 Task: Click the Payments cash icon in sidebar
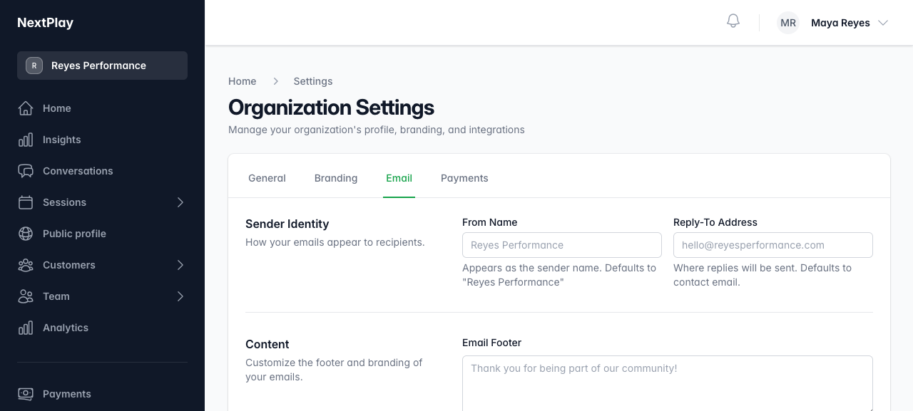[26, 394]
